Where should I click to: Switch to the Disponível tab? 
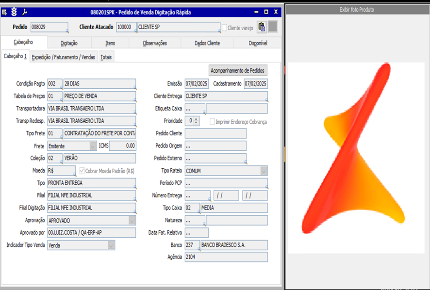point(258,43)
